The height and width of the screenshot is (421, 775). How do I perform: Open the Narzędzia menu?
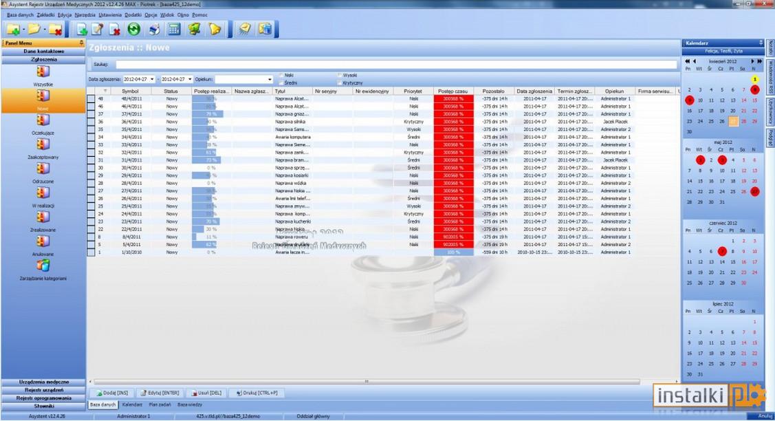[x=85, y=15]
